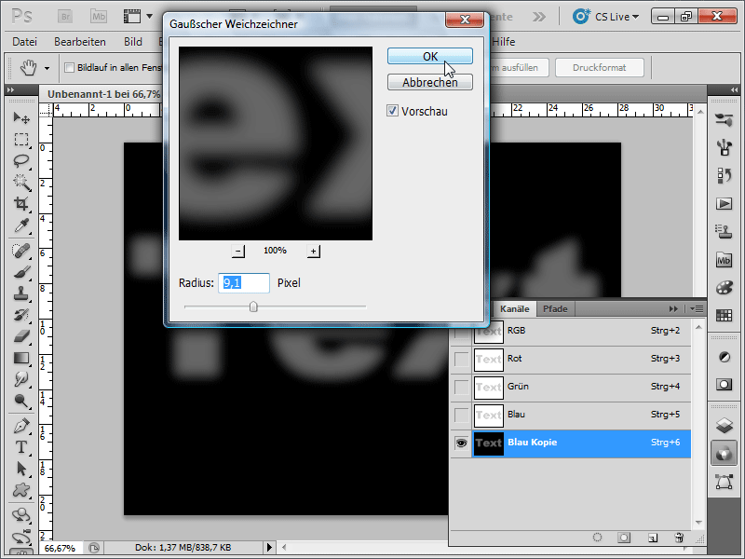Select the Crop tool

tap(21, 204)
